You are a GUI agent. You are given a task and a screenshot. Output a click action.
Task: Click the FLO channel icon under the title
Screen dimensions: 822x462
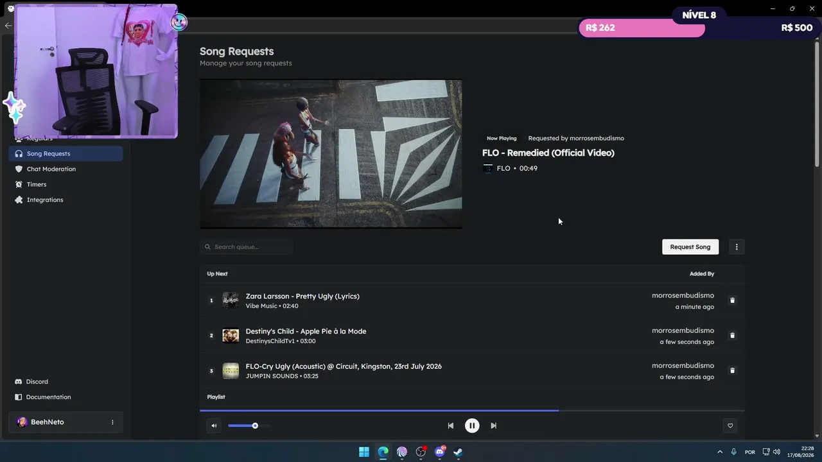coord(488,168)
